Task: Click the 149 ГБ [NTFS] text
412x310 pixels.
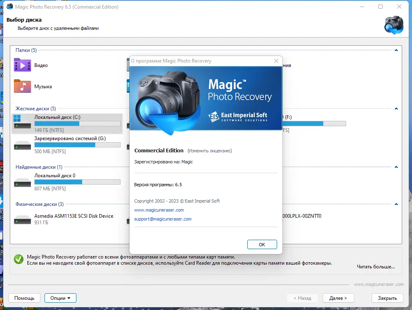Action: pyautogui.click(x=49, y=130)
